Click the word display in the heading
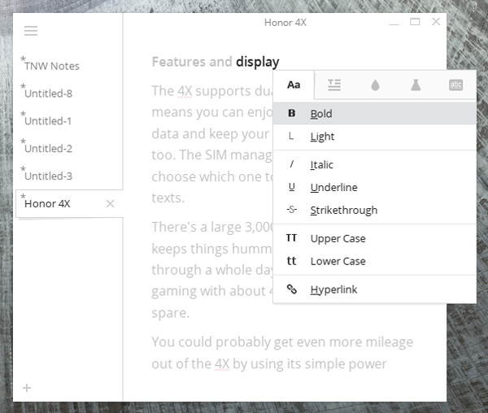Image resolution: width=488 pixels, height=413 pixels. pyautogui.click(x=257, y=62)
